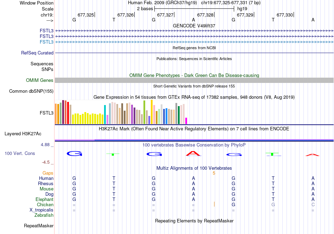Select the Rhesus species row label
This screenshot has width=334, height=234.
tap(46, 183)
